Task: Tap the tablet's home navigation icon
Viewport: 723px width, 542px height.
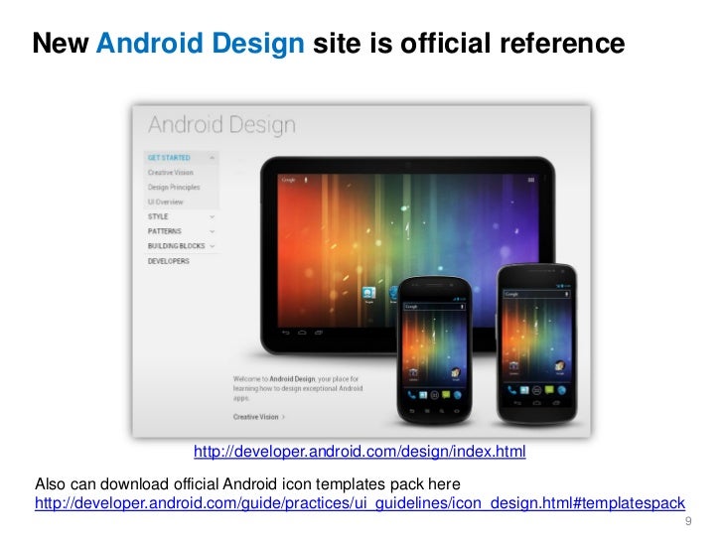Action: (302, 333)
